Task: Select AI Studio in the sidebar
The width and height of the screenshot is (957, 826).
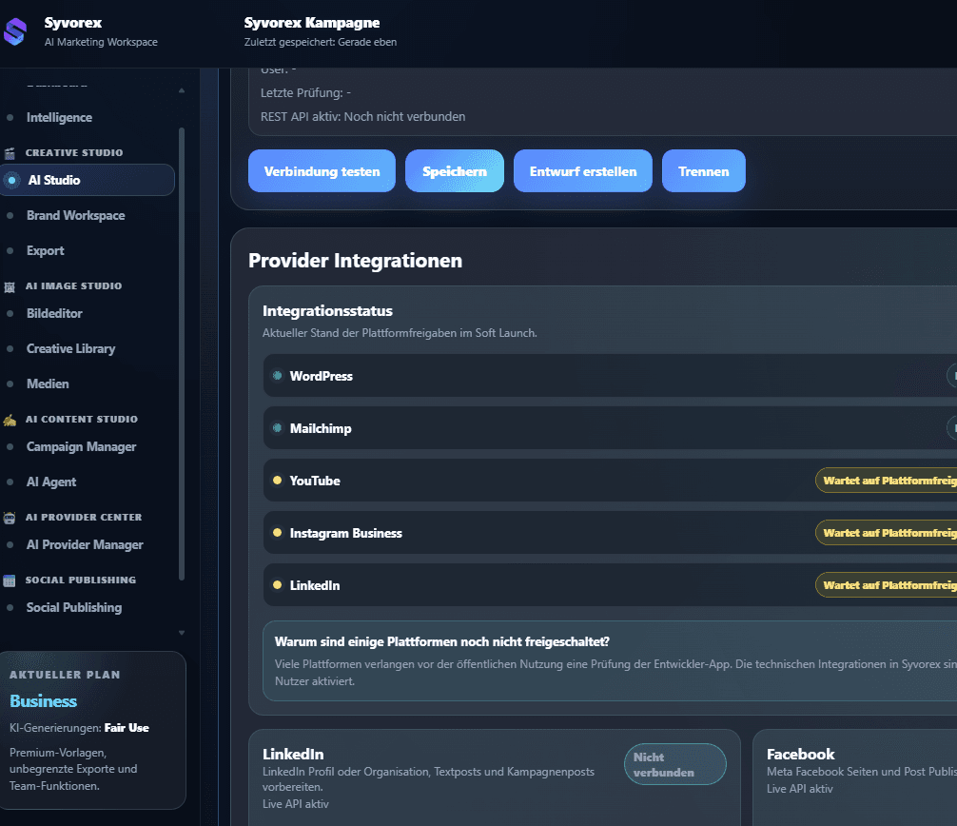Action: 88,180
